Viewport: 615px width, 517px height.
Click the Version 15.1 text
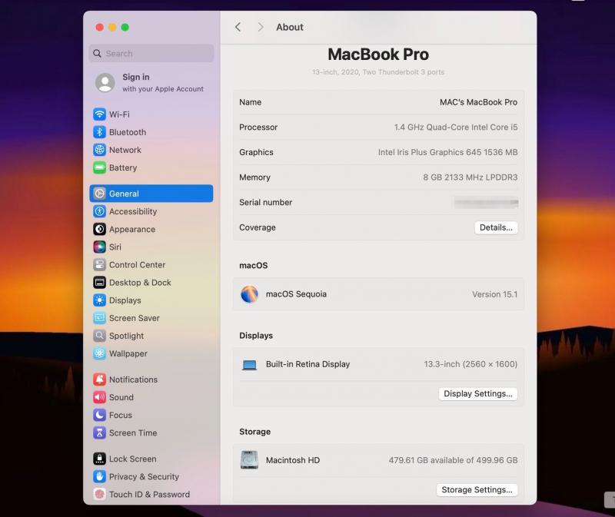coord(494,294)
